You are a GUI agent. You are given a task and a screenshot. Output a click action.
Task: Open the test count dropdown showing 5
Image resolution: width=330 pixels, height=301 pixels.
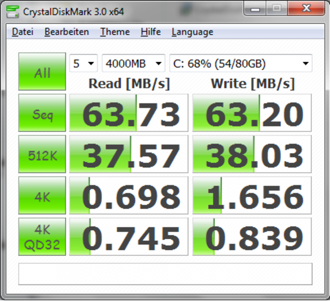pyautogui.click(x=83, y=63)
